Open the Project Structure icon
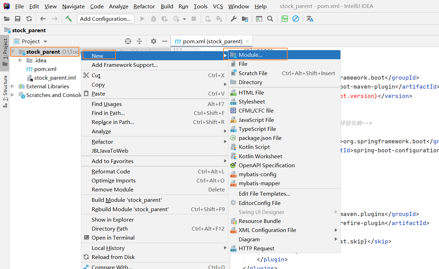Viewport: 439px width, 269px height. coord(245,19)
